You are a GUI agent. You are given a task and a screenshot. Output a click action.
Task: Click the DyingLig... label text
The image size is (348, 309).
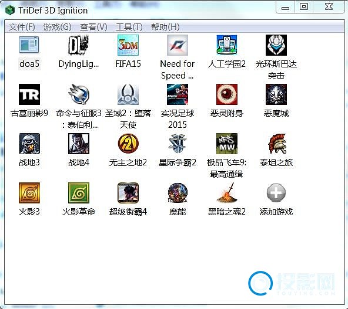pos(79,64)
